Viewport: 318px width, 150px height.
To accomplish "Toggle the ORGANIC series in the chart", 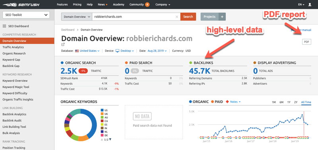I will click(199, 102).
